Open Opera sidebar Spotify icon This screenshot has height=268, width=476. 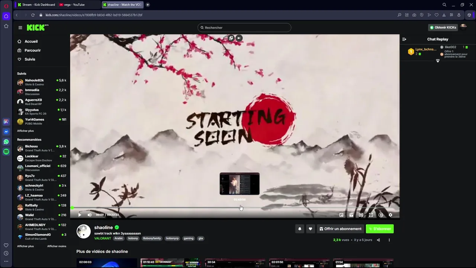(6, 151)
